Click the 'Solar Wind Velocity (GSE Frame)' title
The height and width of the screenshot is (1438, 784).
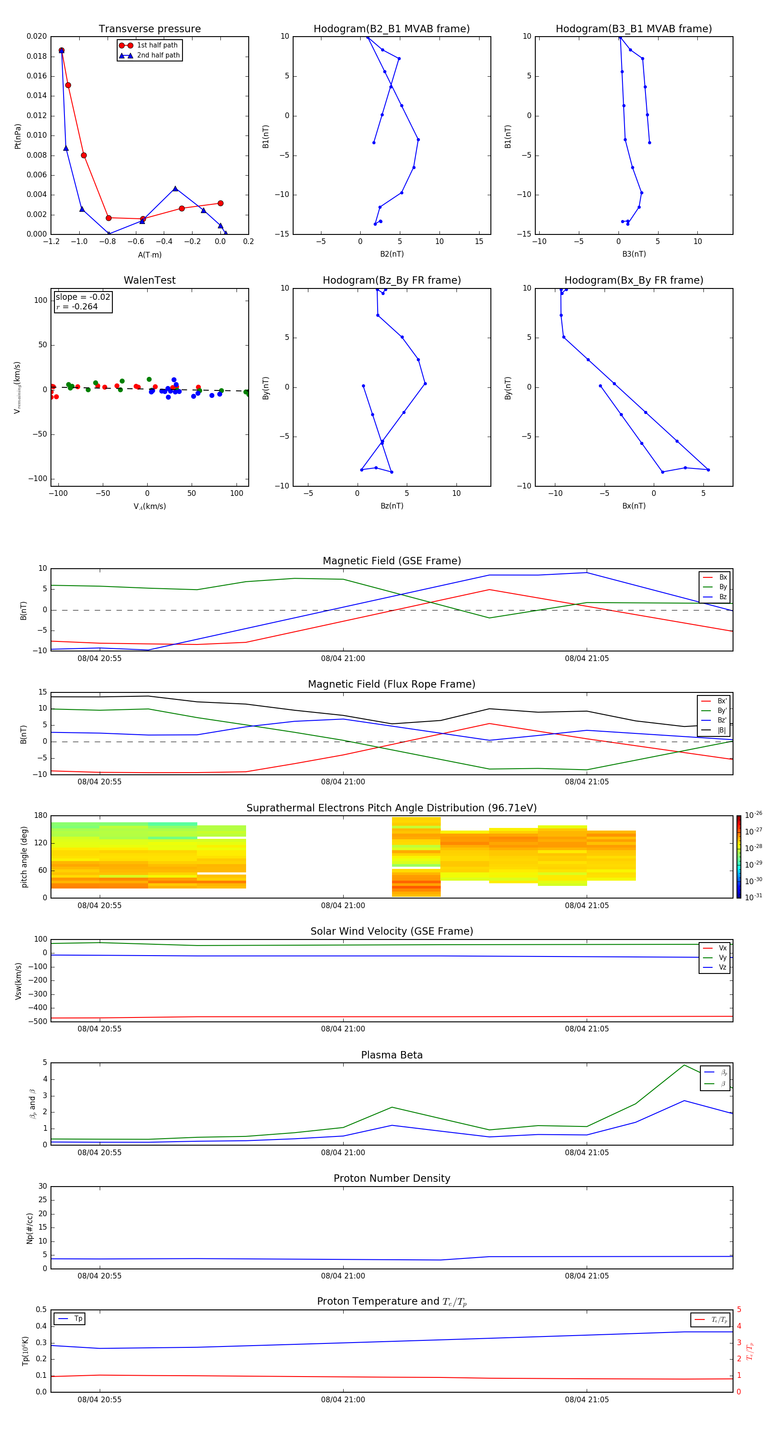point(392,931)
